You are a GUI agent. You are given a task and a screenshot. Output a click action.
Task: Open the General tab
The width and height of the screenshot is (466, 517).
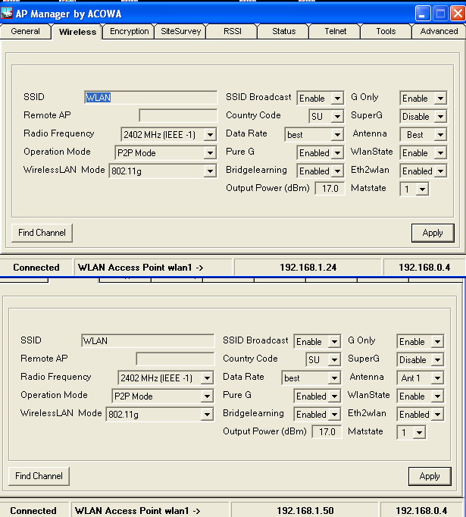coord(25,31)
